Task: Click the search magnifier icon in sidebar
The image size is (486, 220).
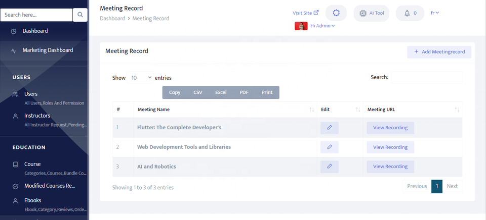Action: pyautogui.click(x=80, y=15)
